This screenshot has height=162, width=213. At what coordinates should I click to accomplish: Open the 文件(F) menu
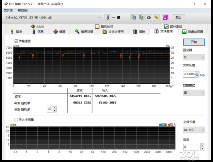pyautogui.click(x=8, y=10)
